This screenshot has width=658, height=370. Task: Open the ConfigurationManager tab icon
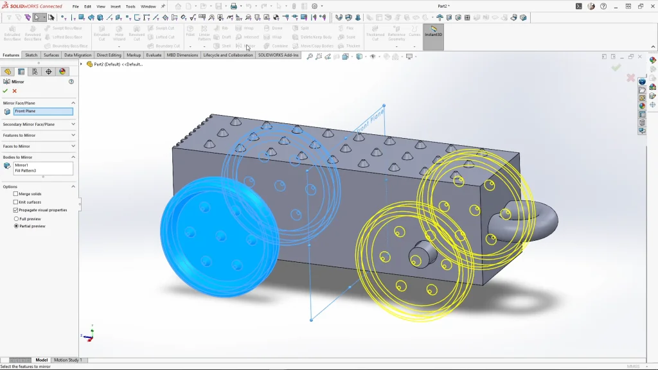tap(35, 71)
